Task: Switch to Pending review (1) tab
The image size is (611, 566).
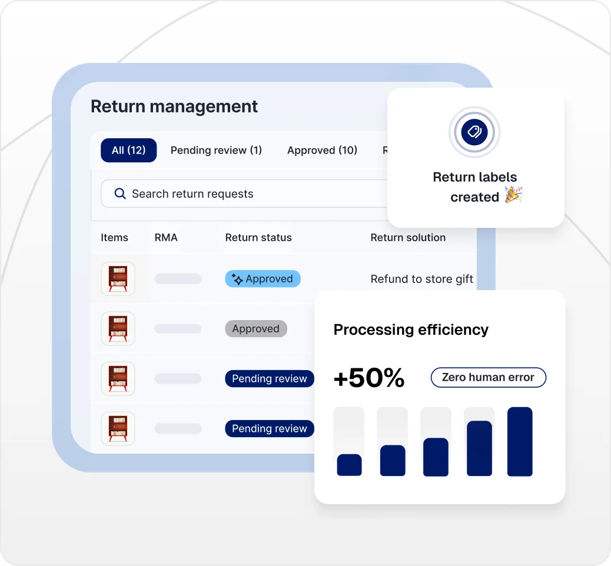Action: point(216,150)
